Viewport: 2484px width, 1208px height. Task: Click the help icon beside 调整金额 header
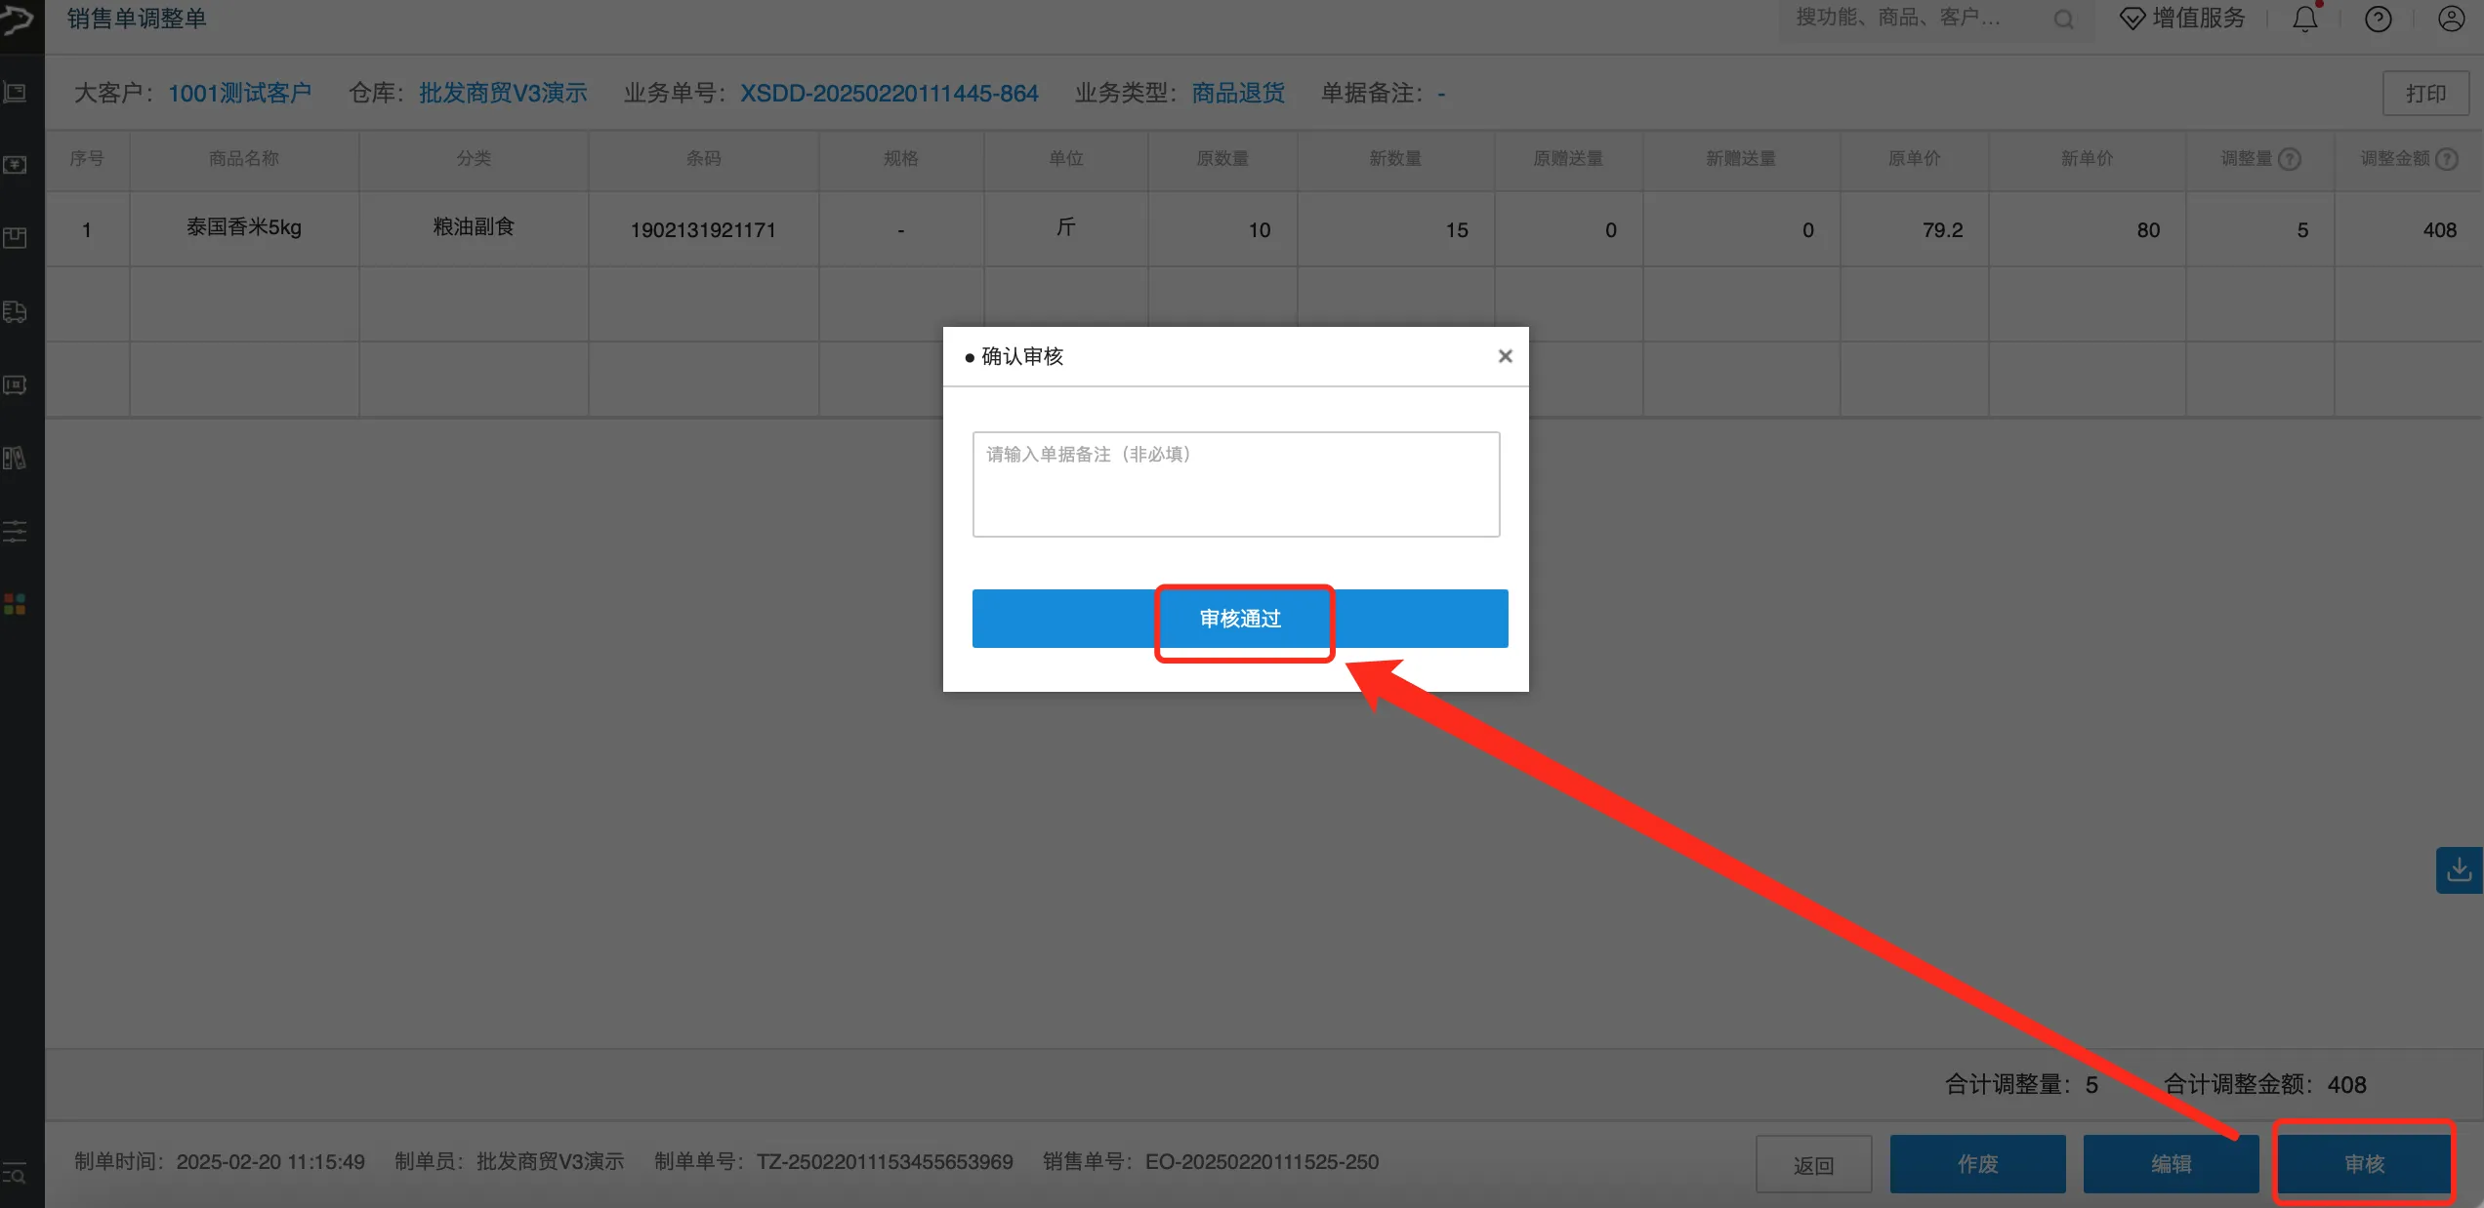pyautogui.click(x=2446, y=159)
